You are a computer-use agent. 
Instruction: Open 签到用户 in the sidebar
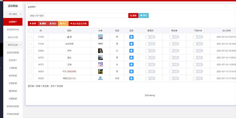(13, 60)
